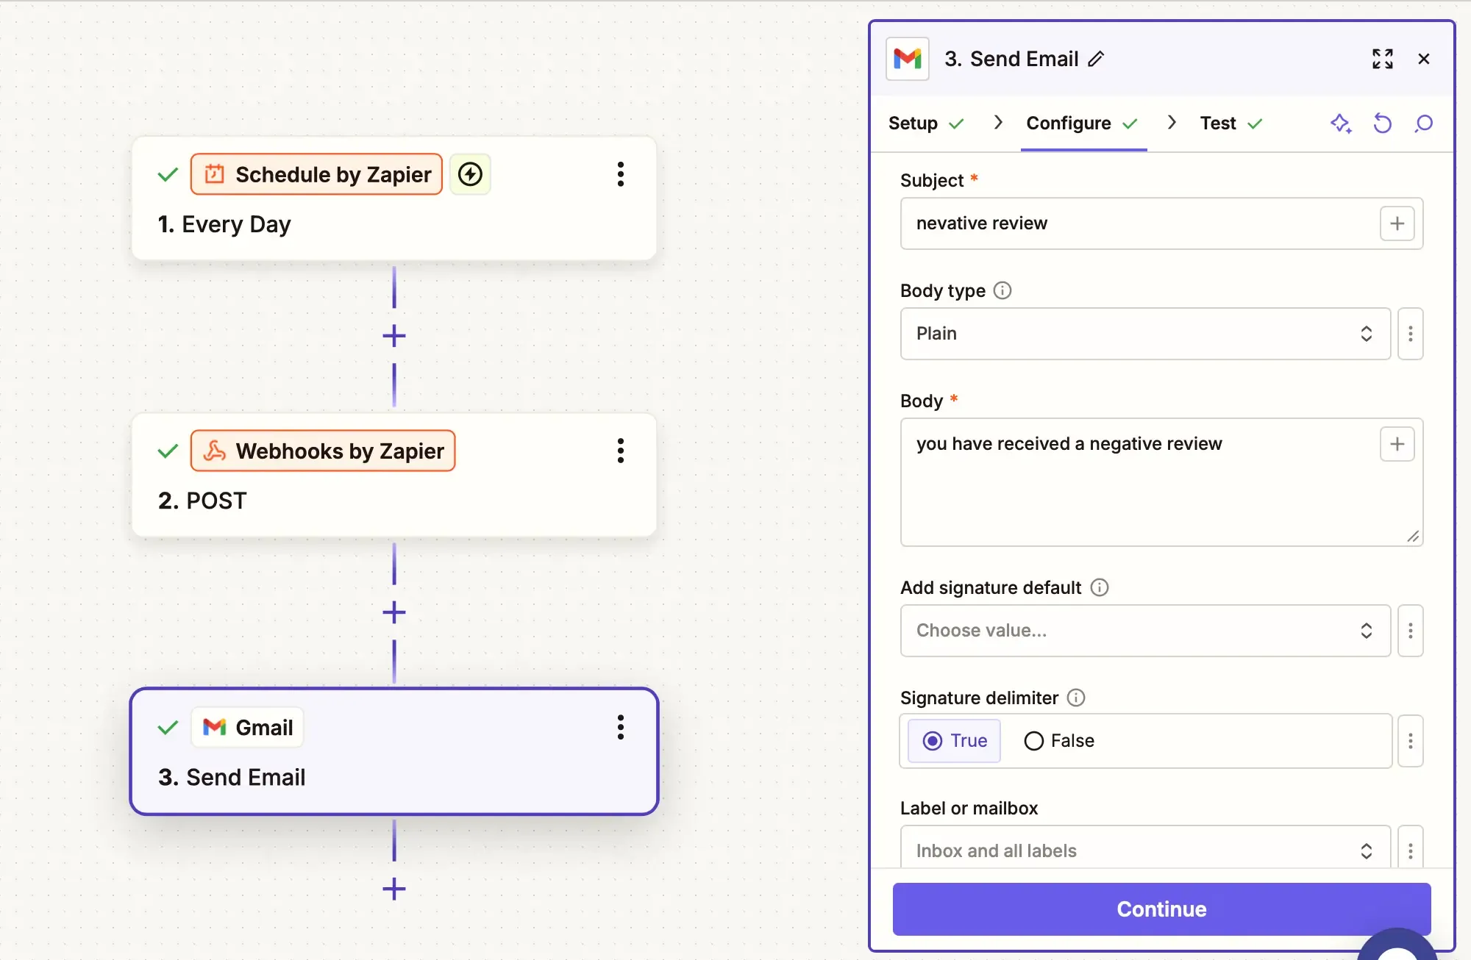Add a step between POST and Gmail
This screenshot has height=960, width=1471.
[x=394, y=612]
